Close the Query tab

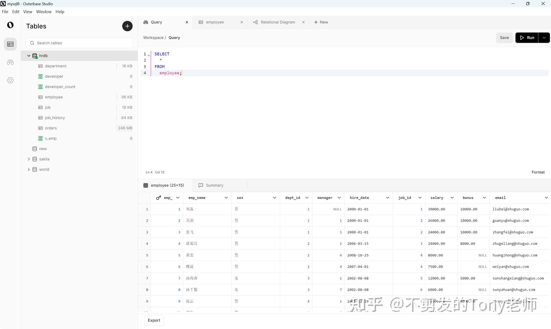(x=187, y=22)
